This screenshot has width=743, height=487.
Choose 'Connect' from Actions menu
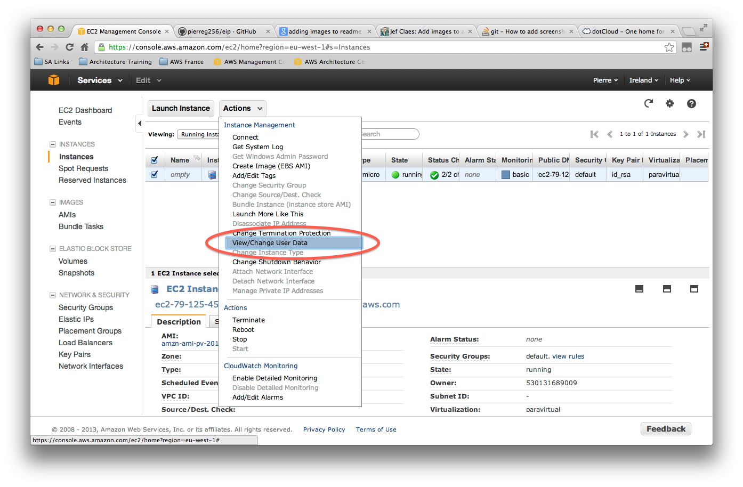click(x=245, y=137)
